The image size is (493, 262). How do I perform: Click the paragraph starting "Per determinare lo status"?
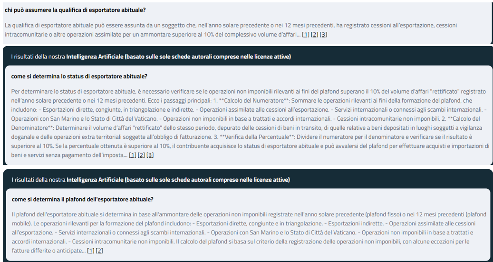click(190, 109)
